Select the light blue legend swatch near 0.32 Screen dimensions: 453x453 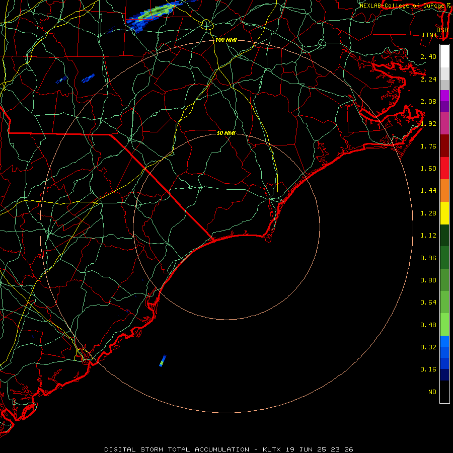[x=444, y=341]
